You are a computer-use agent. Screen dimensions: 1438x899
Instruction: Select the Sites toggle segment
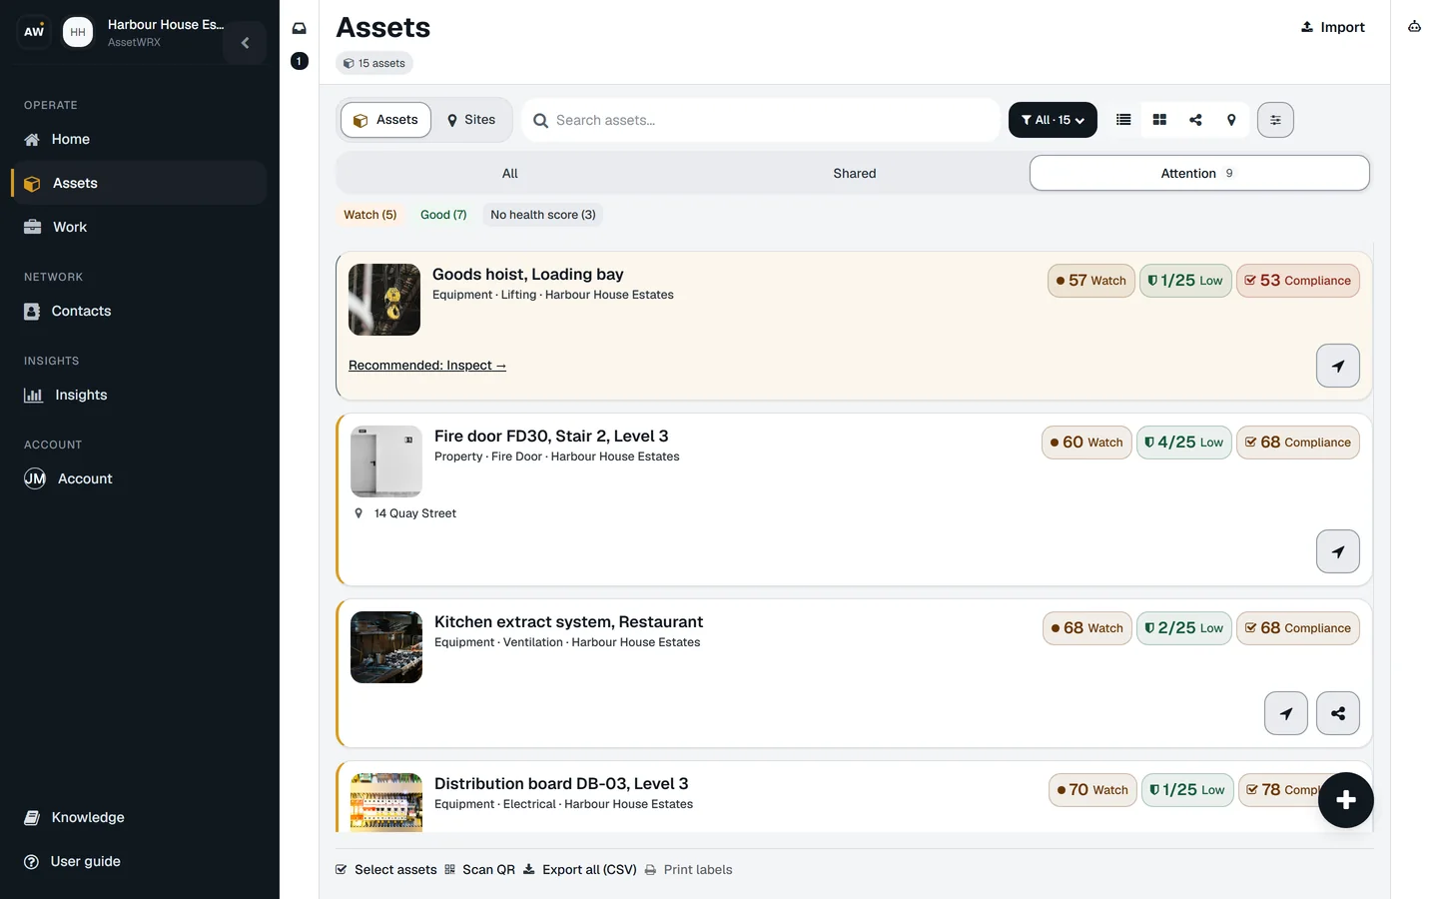[471, 120]
